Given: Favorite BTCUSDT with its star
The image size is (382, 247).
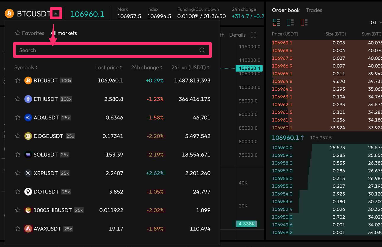Looking at the screenshot, I should [18, 80].
